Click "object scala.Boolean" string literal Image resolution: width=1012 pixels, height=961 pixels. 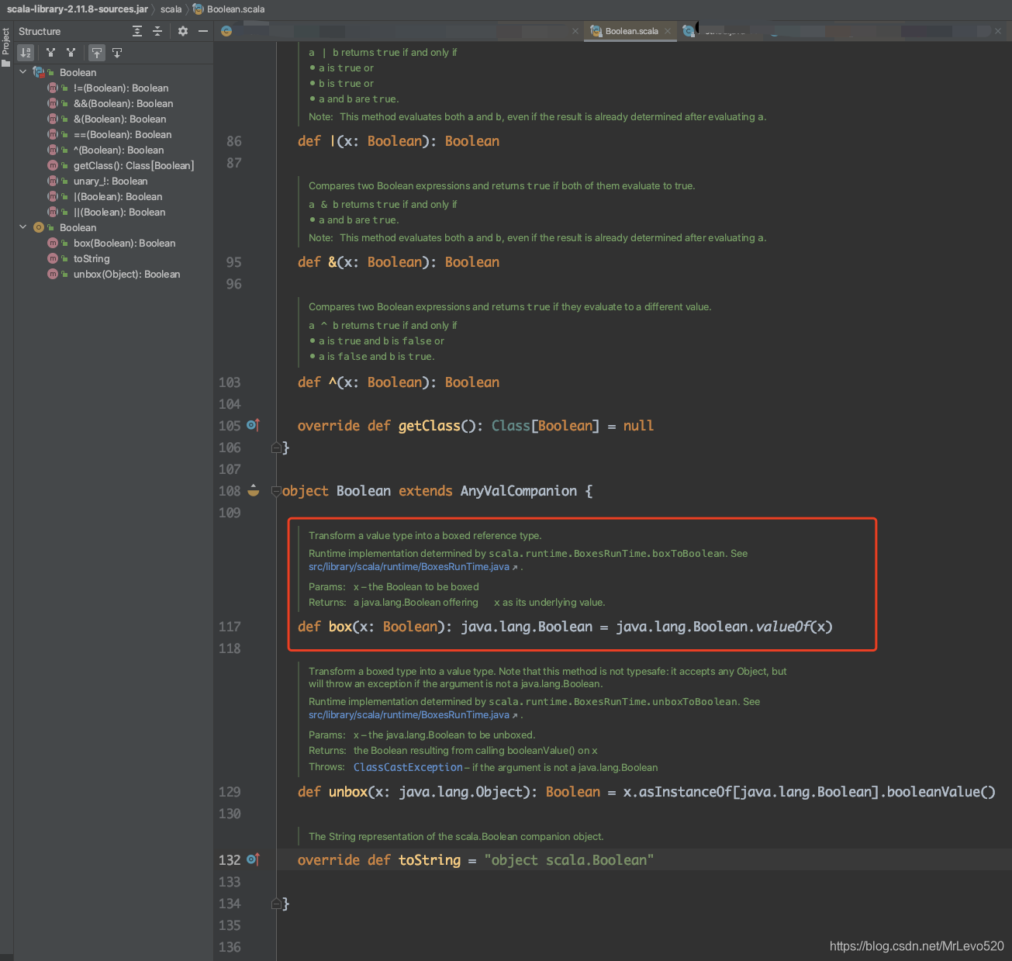click(568, 860)
